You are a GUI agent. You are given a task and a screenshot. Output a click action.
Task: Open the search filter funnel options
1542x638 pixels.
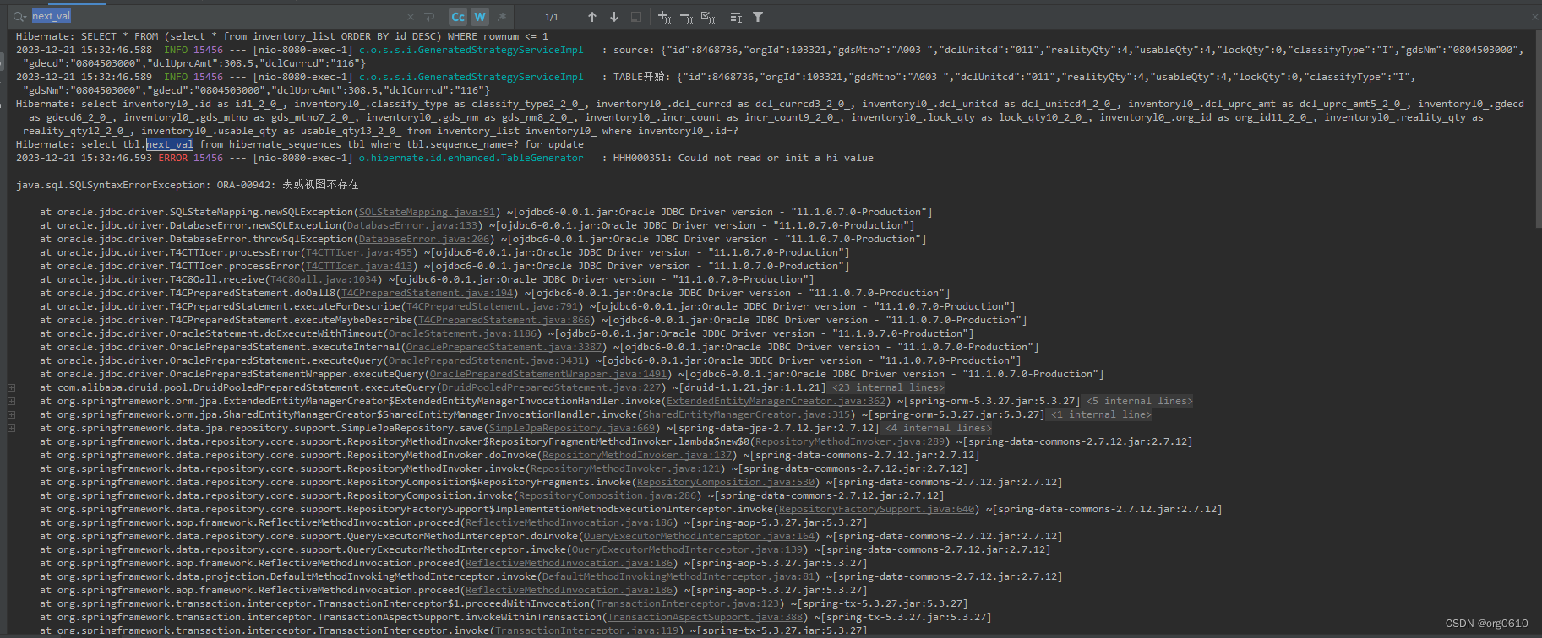[758, 17]
